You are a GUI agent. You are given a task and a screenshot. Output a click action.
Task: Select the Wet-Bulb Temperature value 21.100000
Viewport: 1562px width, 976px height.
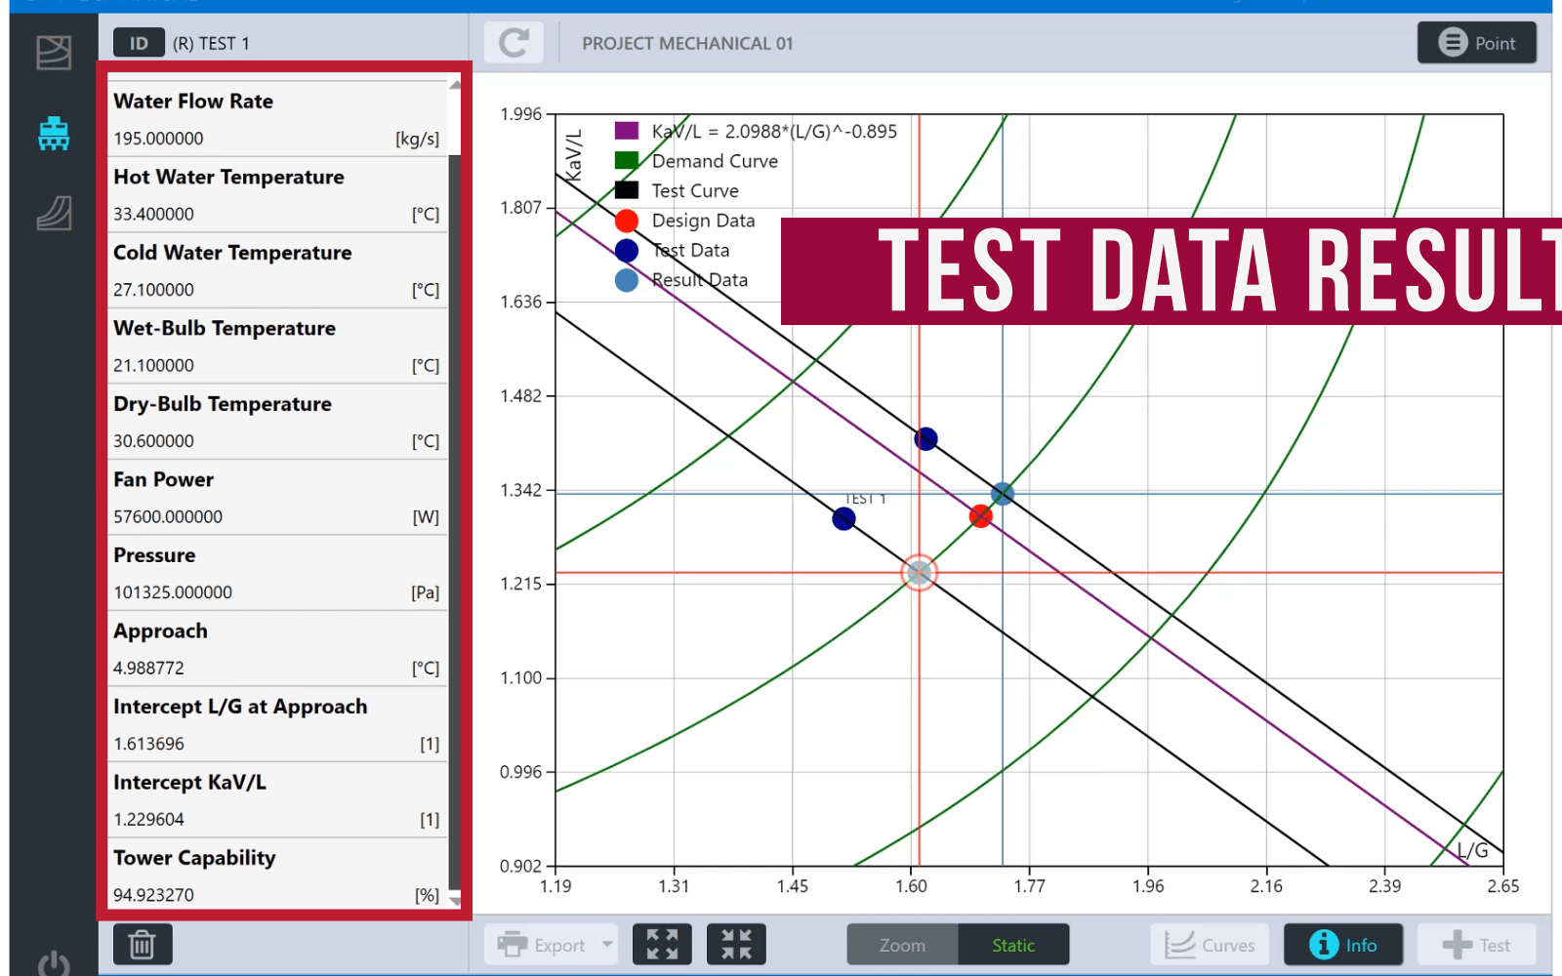coord(153,365)
